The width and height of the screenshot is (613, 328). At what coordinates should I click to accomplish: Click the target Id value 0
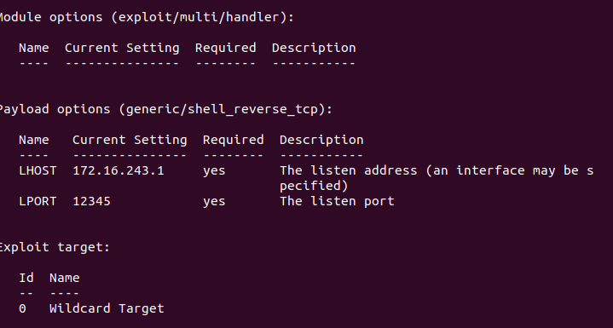[x=23, y=309]
